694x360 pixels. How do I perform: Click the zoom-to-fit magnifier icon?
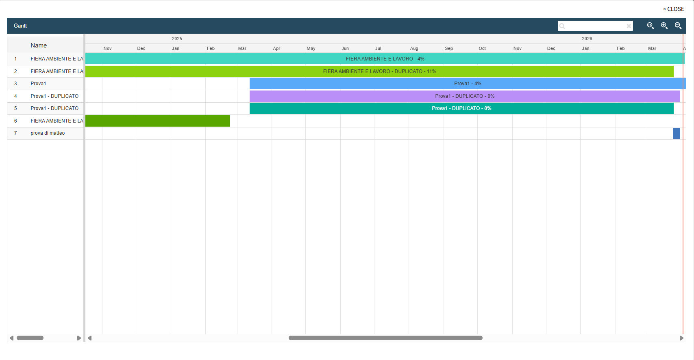650,26
